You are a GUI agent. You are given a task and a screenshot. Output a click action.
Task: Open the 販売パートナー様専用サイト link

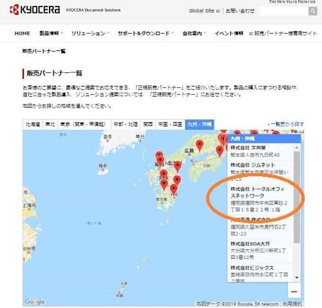pyautogui.click(x=283, y=34)
